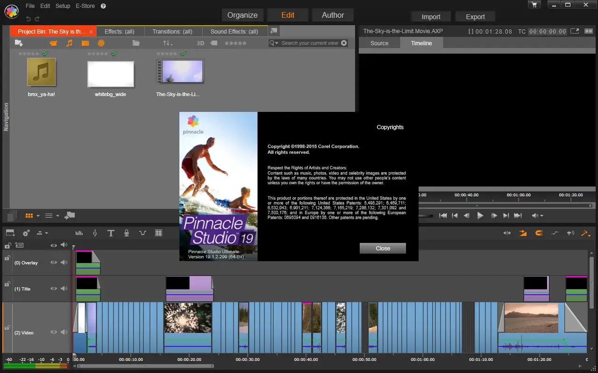This screenshot has height=373, width=598.
Task: Click the Export button
Action: (475, 17)
